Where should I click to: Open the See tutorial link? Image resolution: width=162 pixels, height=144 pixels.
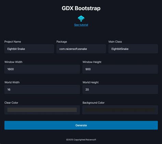[81, 25]
